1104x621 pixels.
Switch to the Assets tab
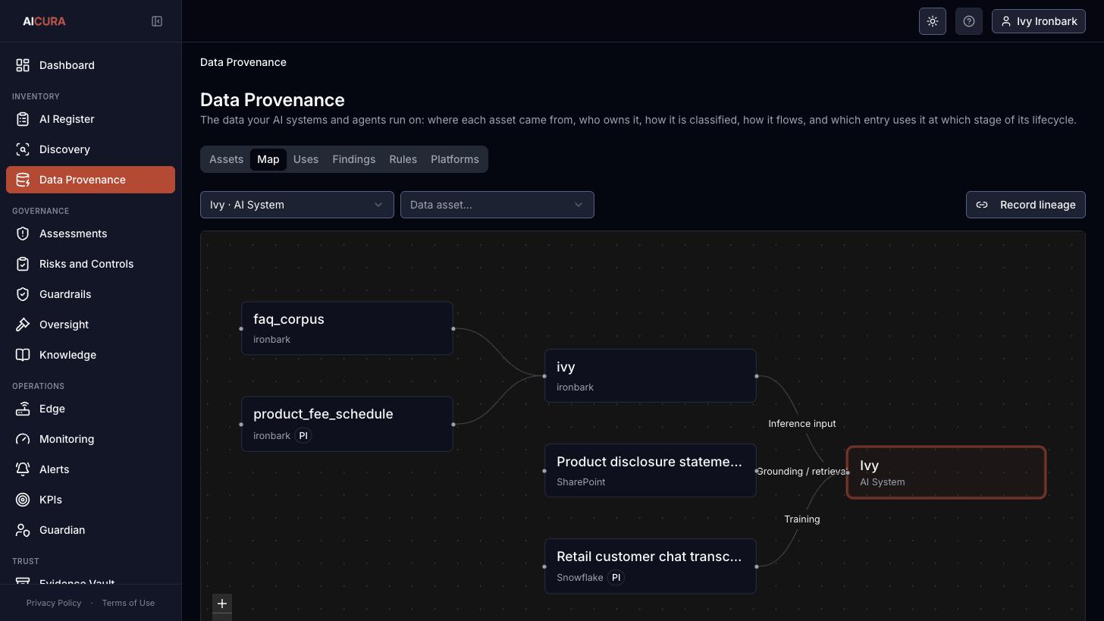pos(226,159)
